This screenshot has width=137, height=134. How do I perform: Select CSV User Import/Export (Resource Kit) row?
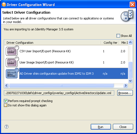coord(66,51)
